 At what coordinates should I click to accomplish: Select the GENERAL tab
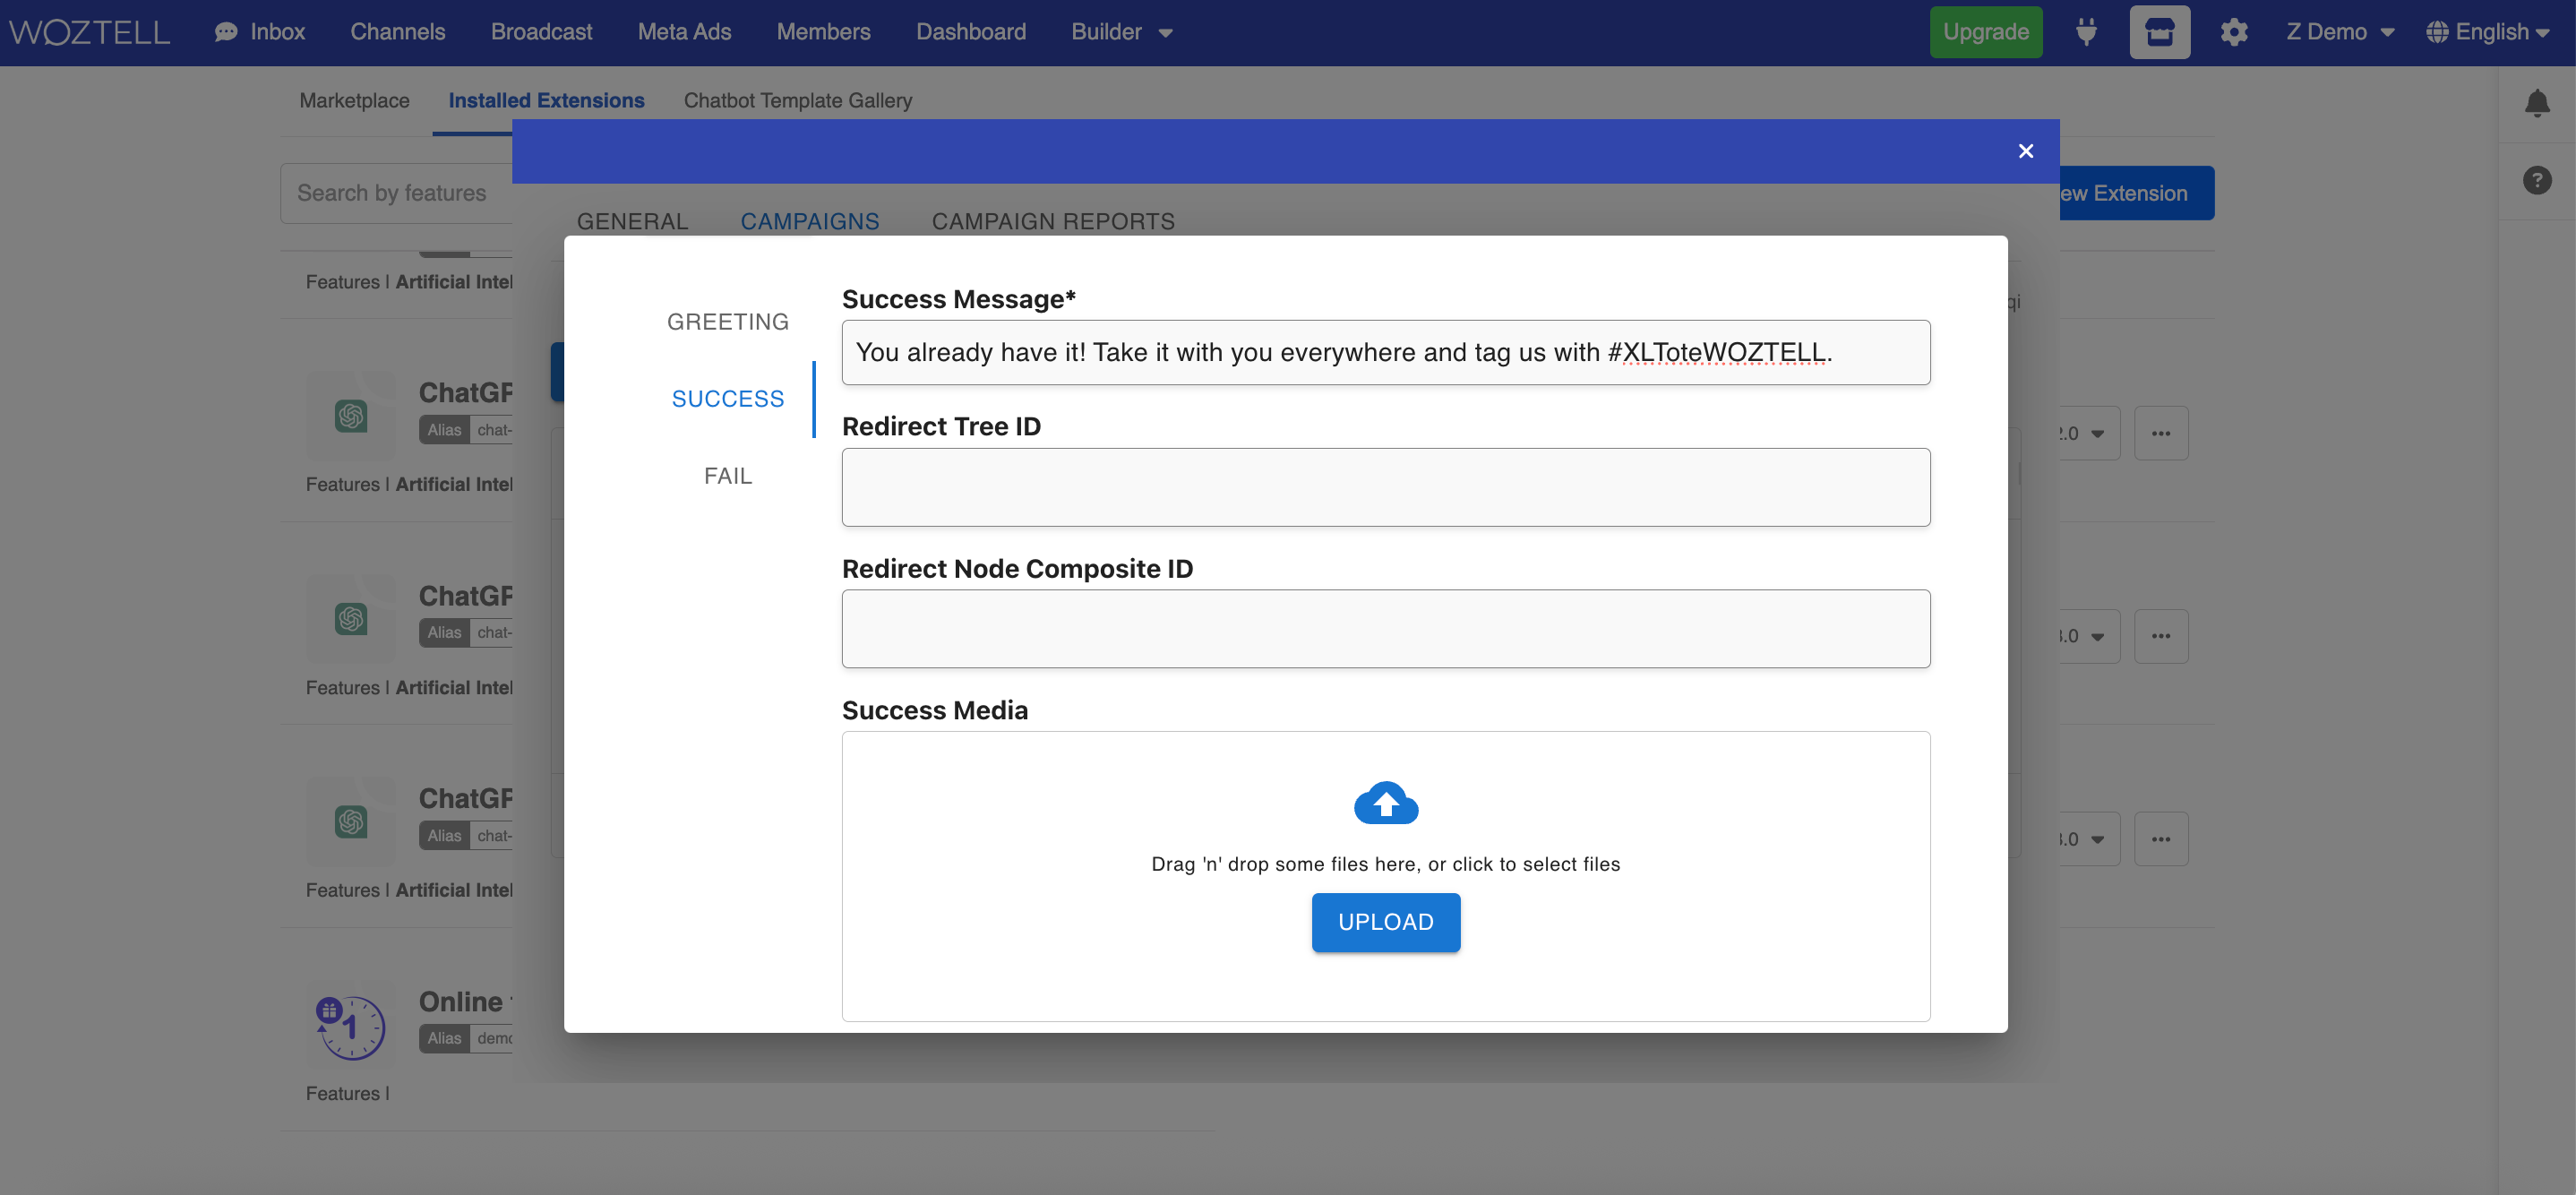pos(632,221)
